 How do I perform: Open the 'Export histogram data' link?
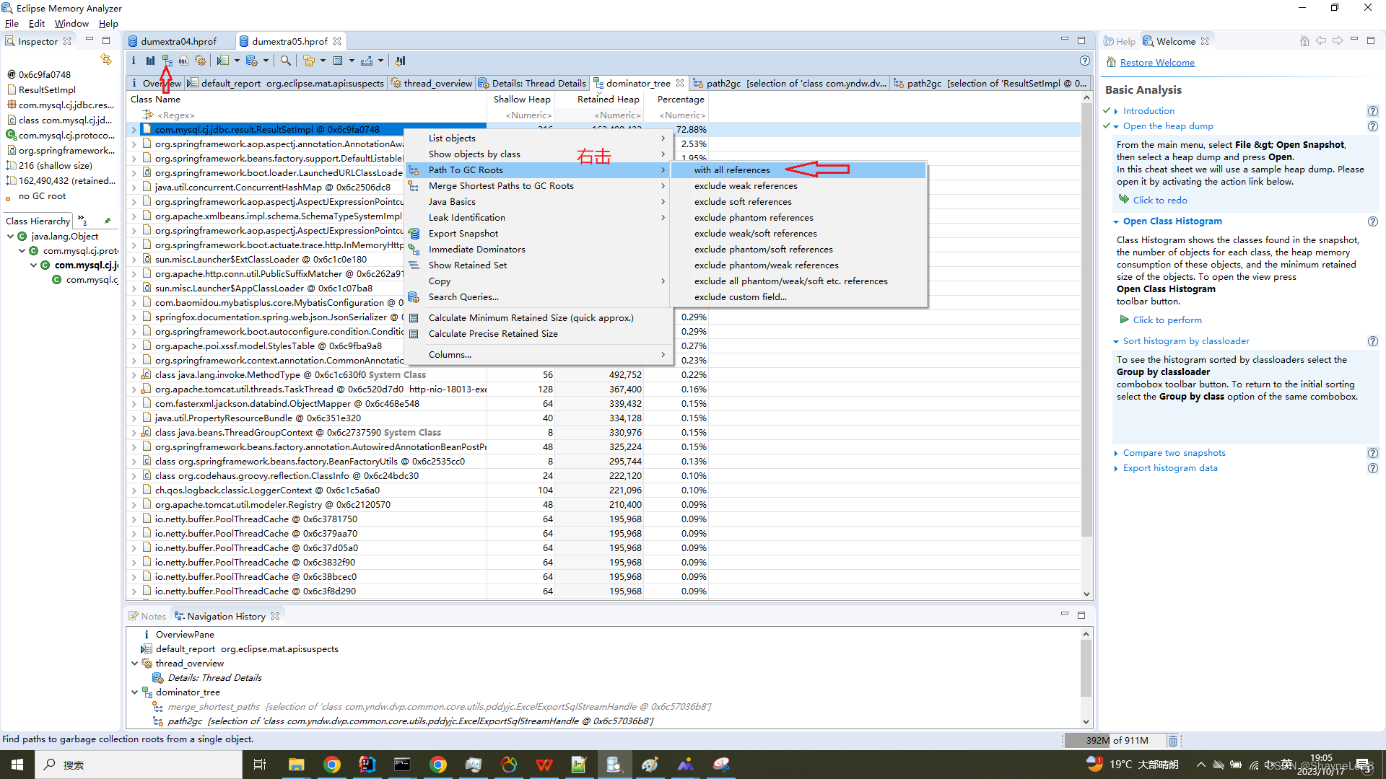(x=1170, y=468)
